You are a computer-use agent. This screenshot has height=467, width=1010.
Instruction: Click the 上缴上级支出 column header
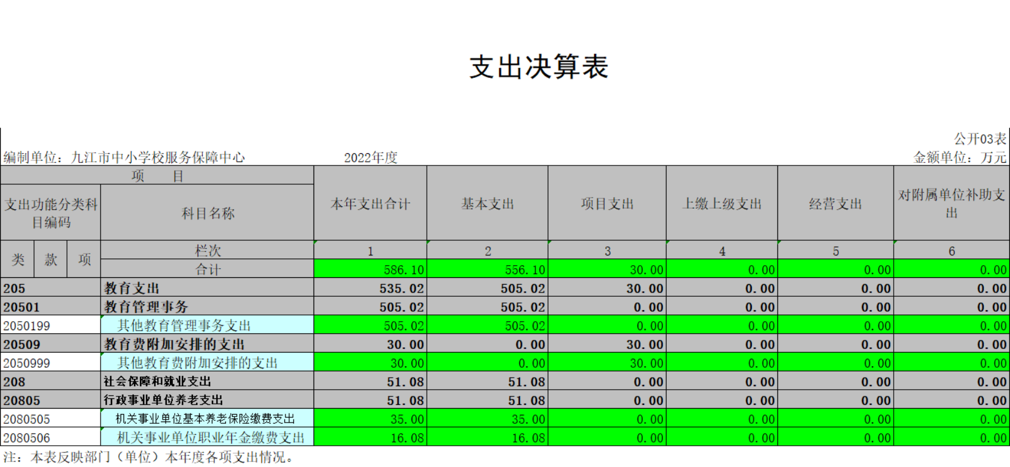click(x=721, y=204)
